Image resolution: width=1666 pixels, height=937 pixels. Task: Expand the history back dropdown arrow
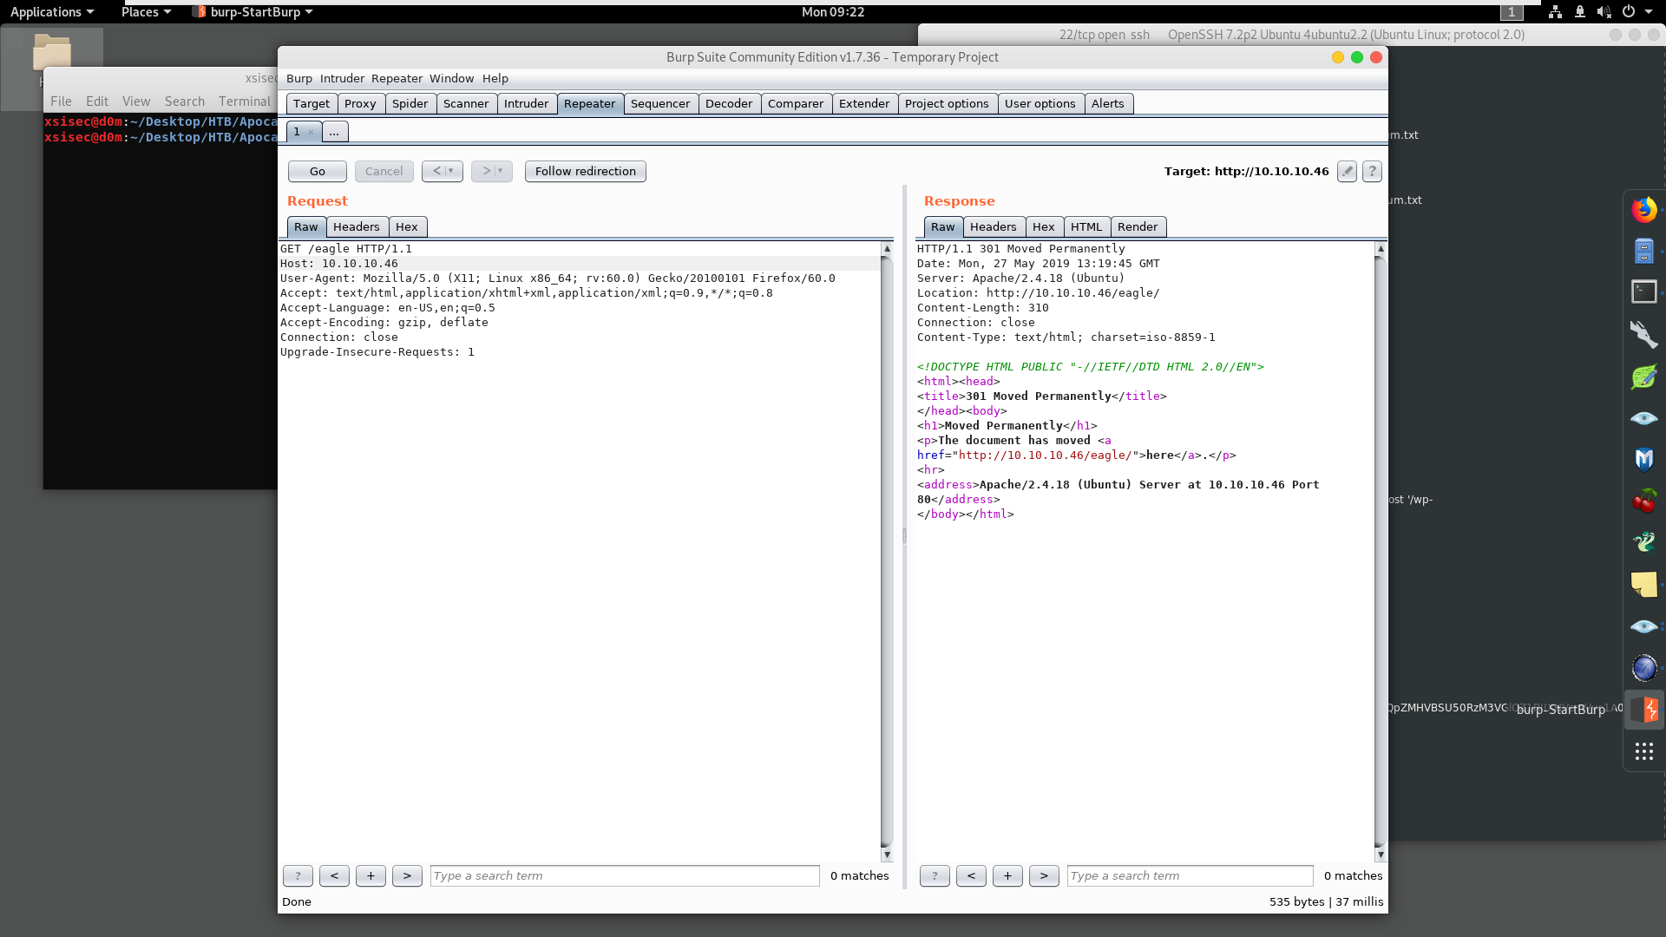[450, 172]
